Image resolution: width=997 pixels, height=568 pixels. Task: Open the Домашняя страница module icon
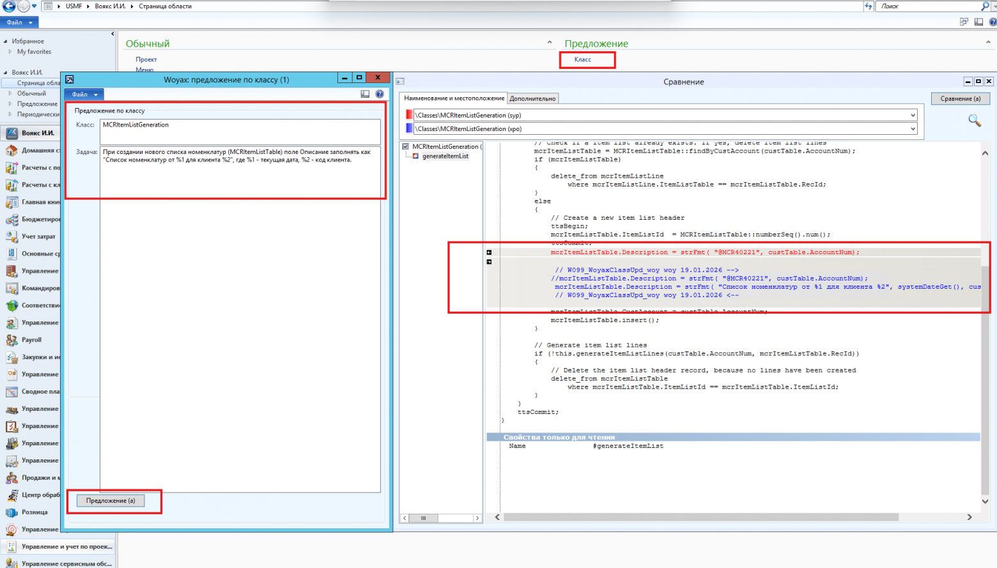[x=12, y=150]
